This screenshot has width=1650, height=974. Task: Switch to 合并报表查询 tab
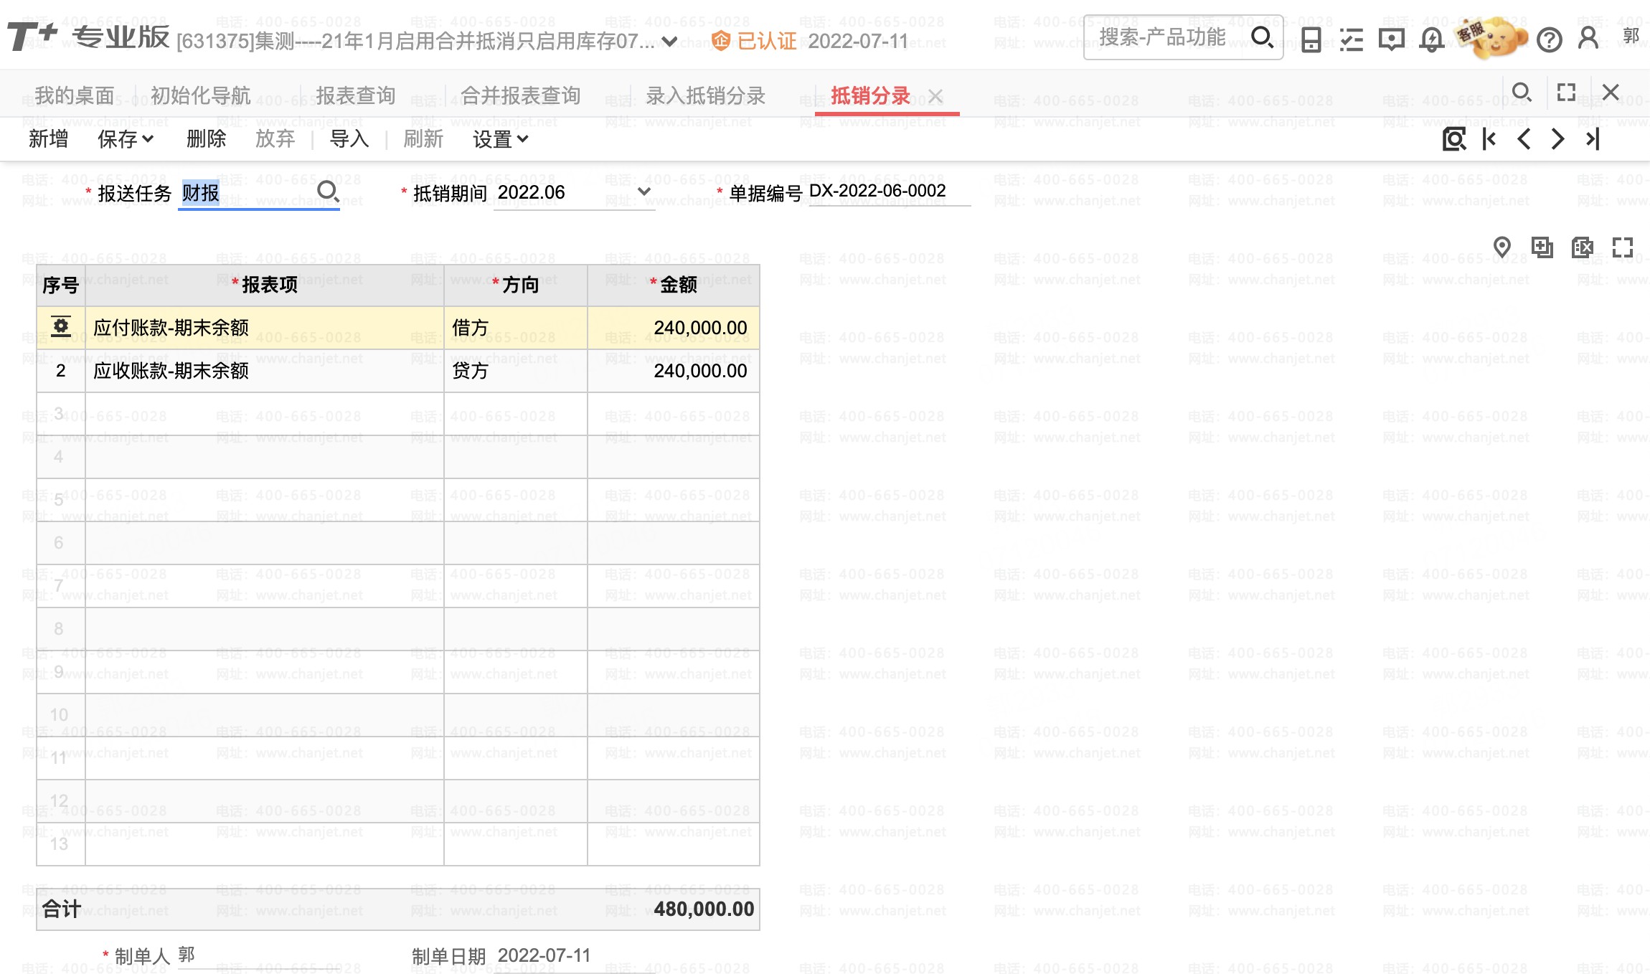[520, 95]
